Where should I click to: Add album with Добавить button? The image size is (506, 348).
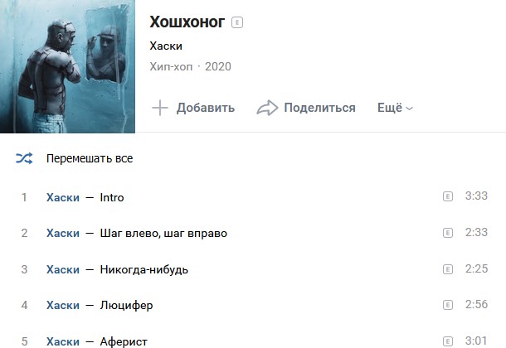tap(193, 108)
